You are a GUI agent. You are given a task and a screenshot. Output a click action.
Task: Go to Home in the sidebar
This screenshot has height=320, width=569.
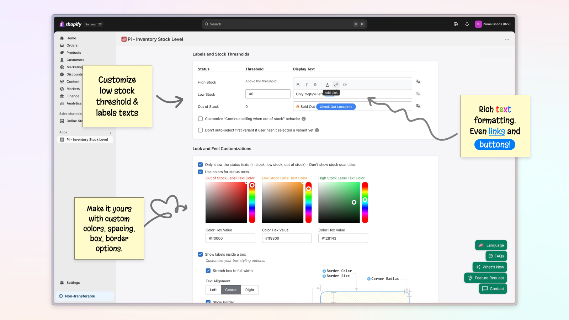tap(71, 38)
